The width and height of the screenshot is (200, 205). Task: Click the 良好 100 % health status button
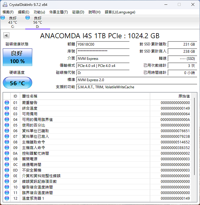pyautogui.click(x=18, y=57)
